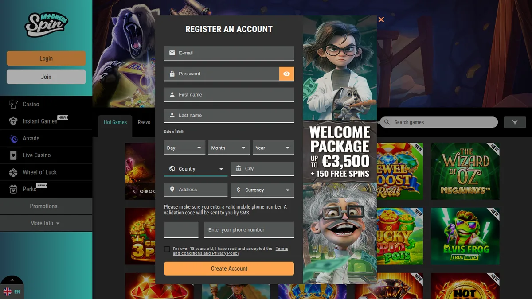Check the over 18 terms checkbox

point(167,249)
